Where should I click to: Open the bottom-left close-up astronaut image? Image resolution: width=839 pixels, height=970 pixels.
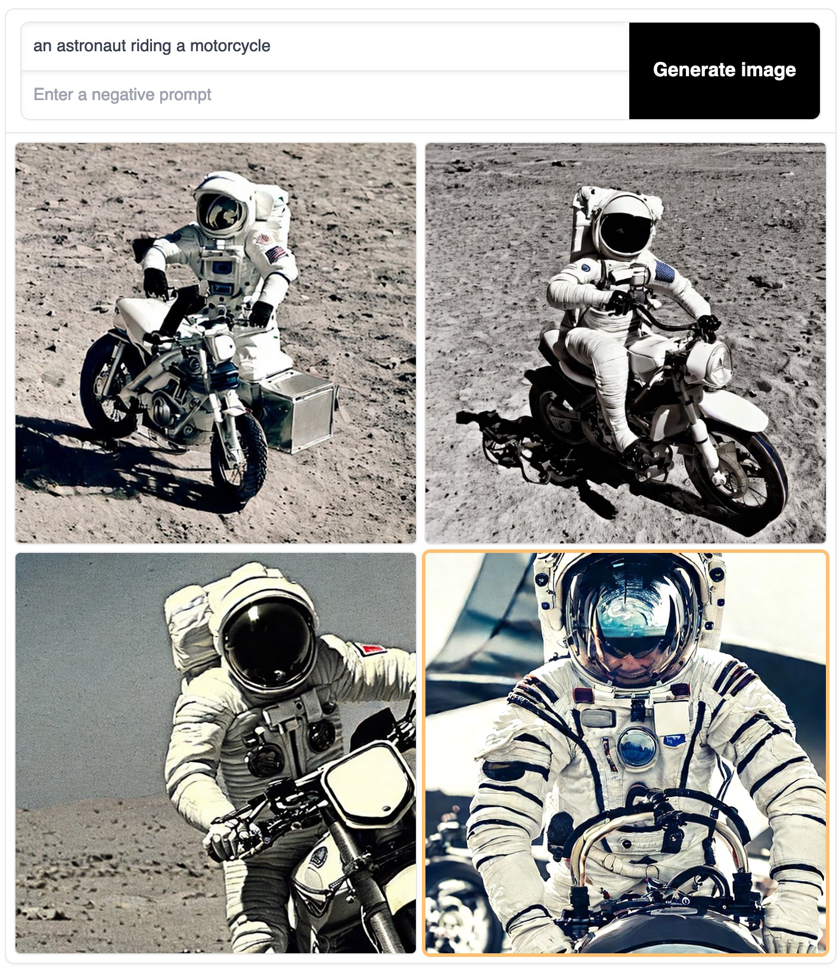coord(216,753)
